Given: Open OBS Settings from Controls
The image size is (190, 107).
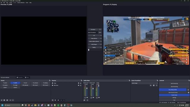Looking at the screenshot, I should click(x=174, y=97).
